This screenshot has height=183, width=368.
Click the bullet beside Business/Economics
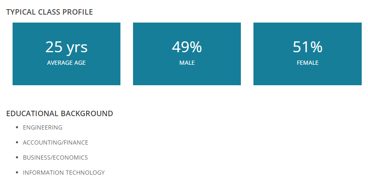[x=17, y=158]
